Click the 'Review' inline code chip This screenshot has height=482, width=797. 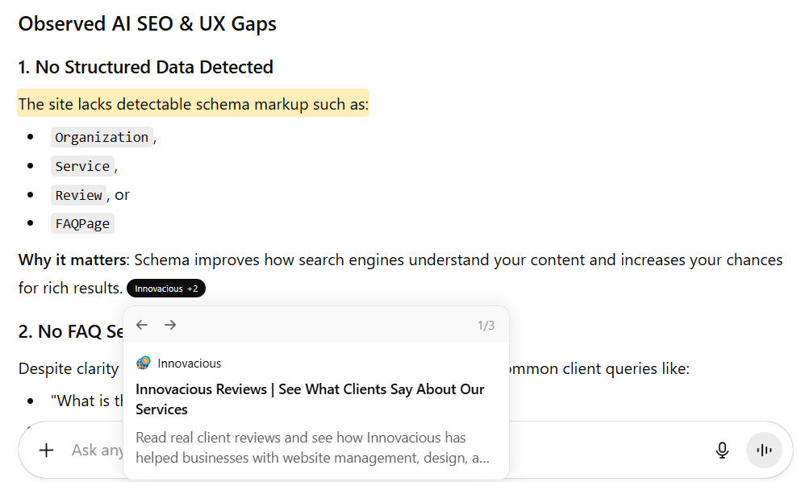[x=78, y=195]
